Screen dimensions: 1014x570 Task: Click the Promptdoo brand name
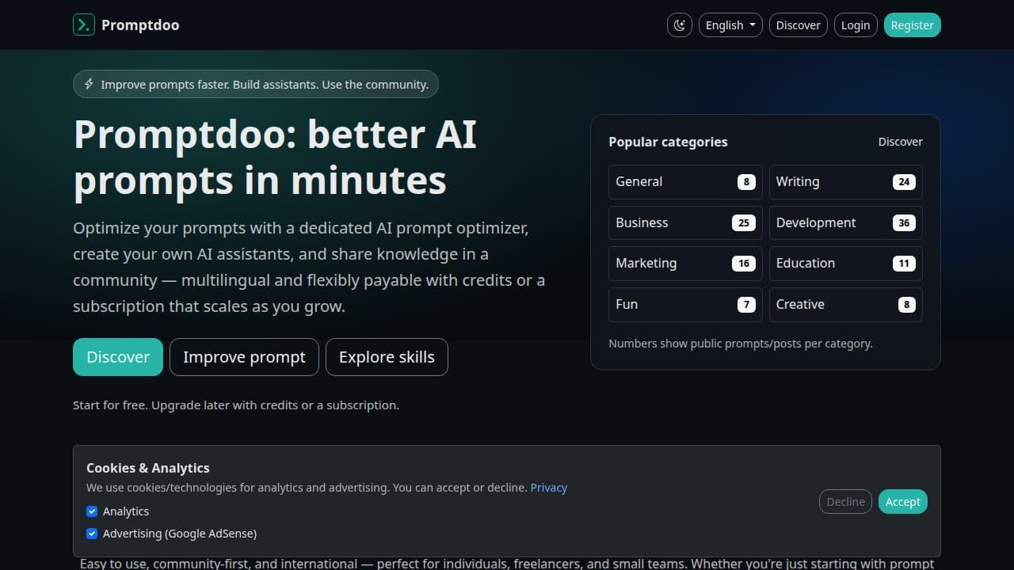point(140,25)
